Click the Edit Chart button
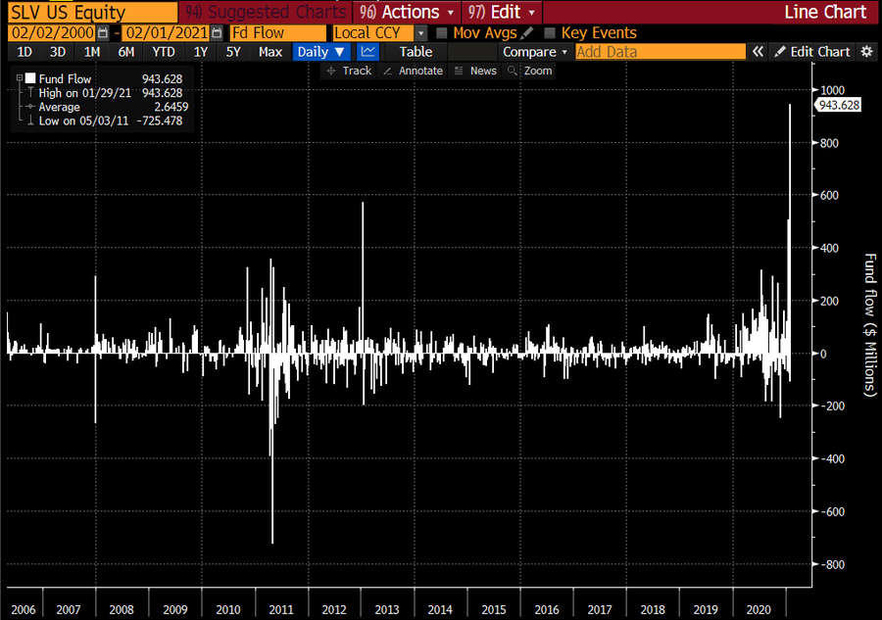The image size is (882, 620). click(x=811, y=52)
